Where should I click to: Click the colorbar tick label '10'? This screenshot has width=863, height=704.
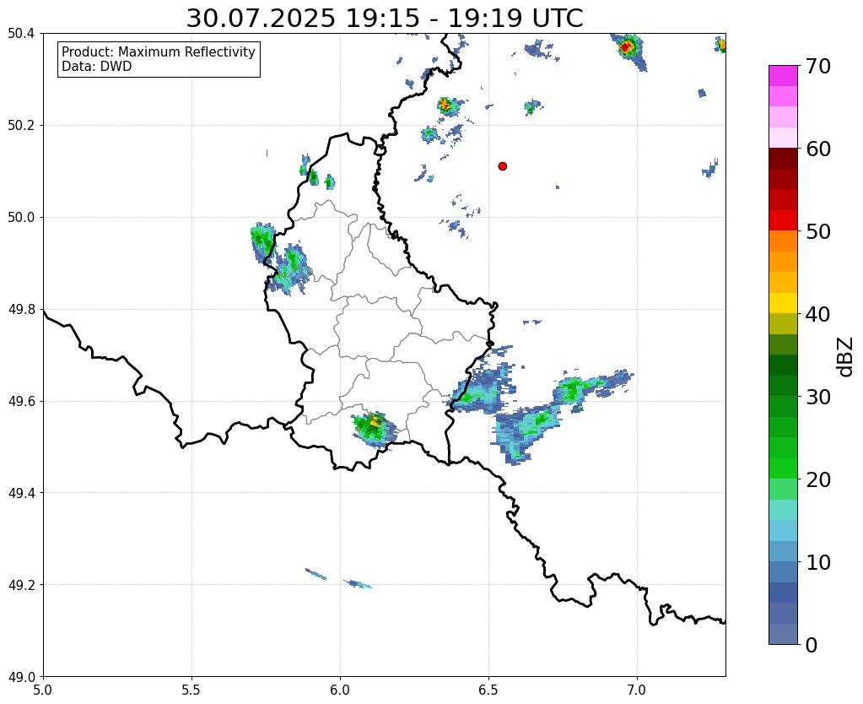[818, 562]
